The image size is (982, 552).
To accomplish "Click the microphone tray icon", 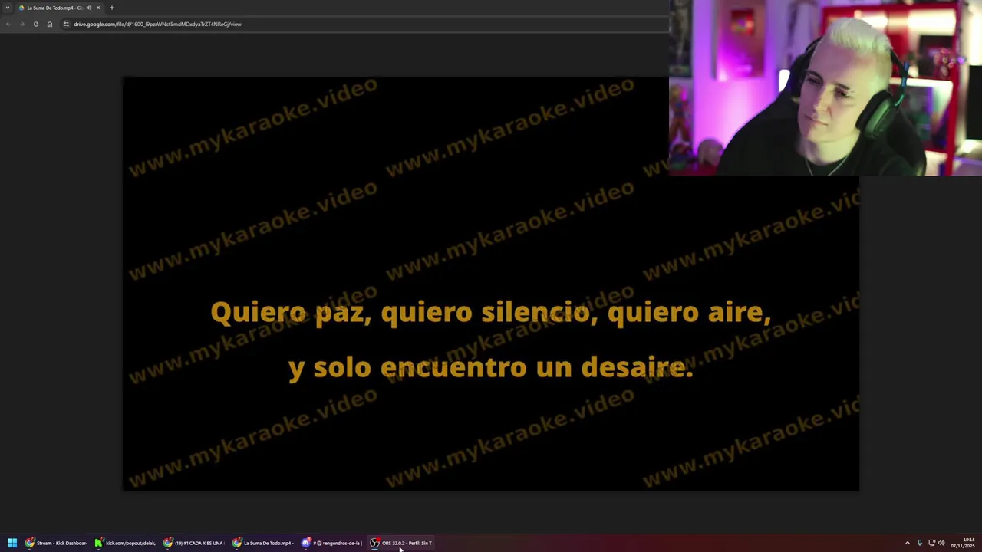I will 920,543.
